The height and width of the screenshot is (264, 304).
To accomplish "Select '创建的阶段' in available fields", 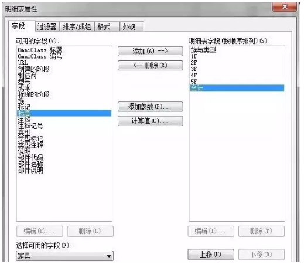I will [x=64, y=69].
